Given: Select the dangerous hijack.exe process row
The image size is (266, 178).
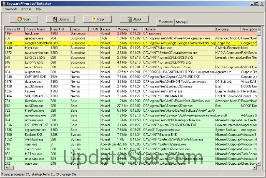Looking at the screenshot, I should pos(34,34).
